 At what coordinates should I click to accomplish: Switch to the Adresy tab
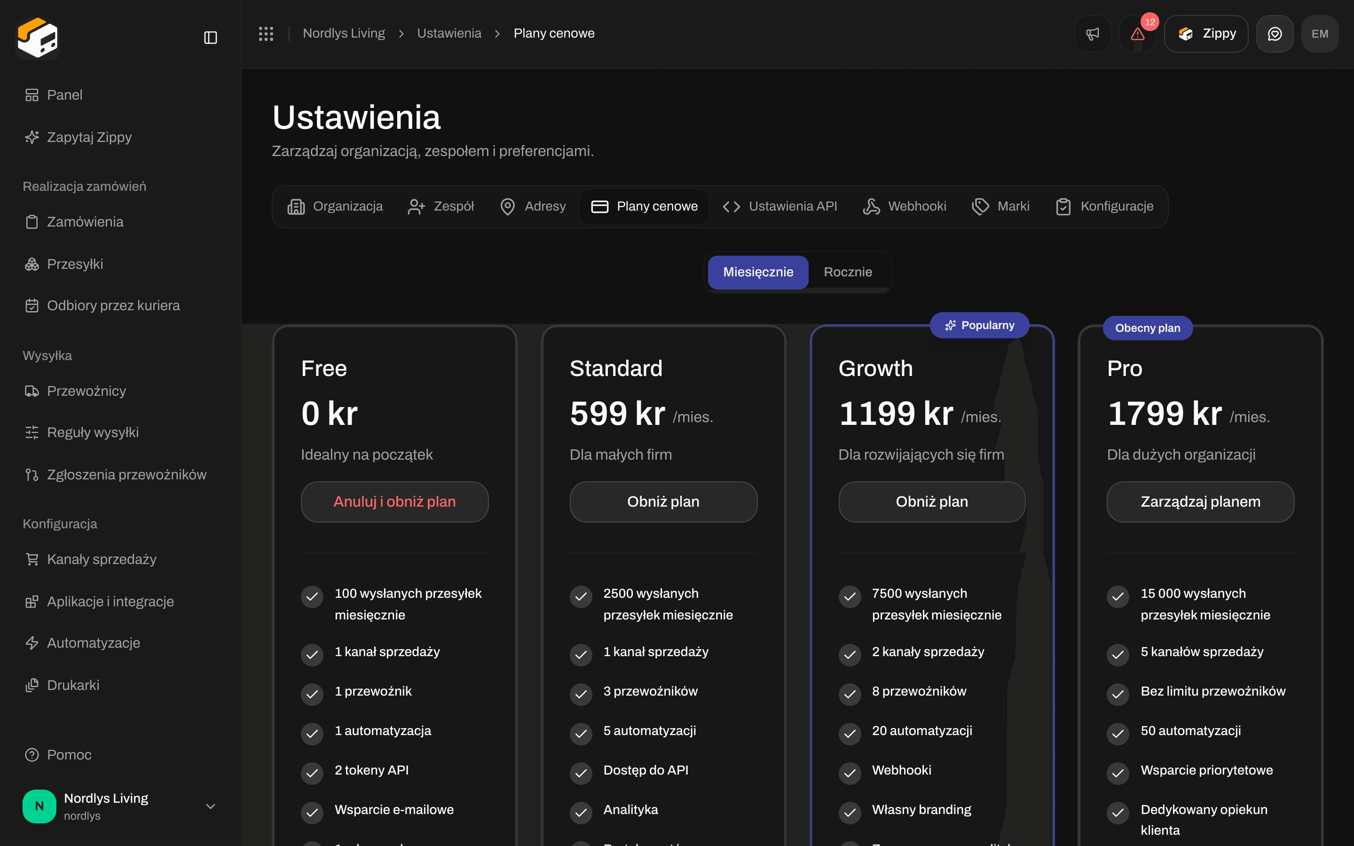pyautogui.click(x=533, y=206)
